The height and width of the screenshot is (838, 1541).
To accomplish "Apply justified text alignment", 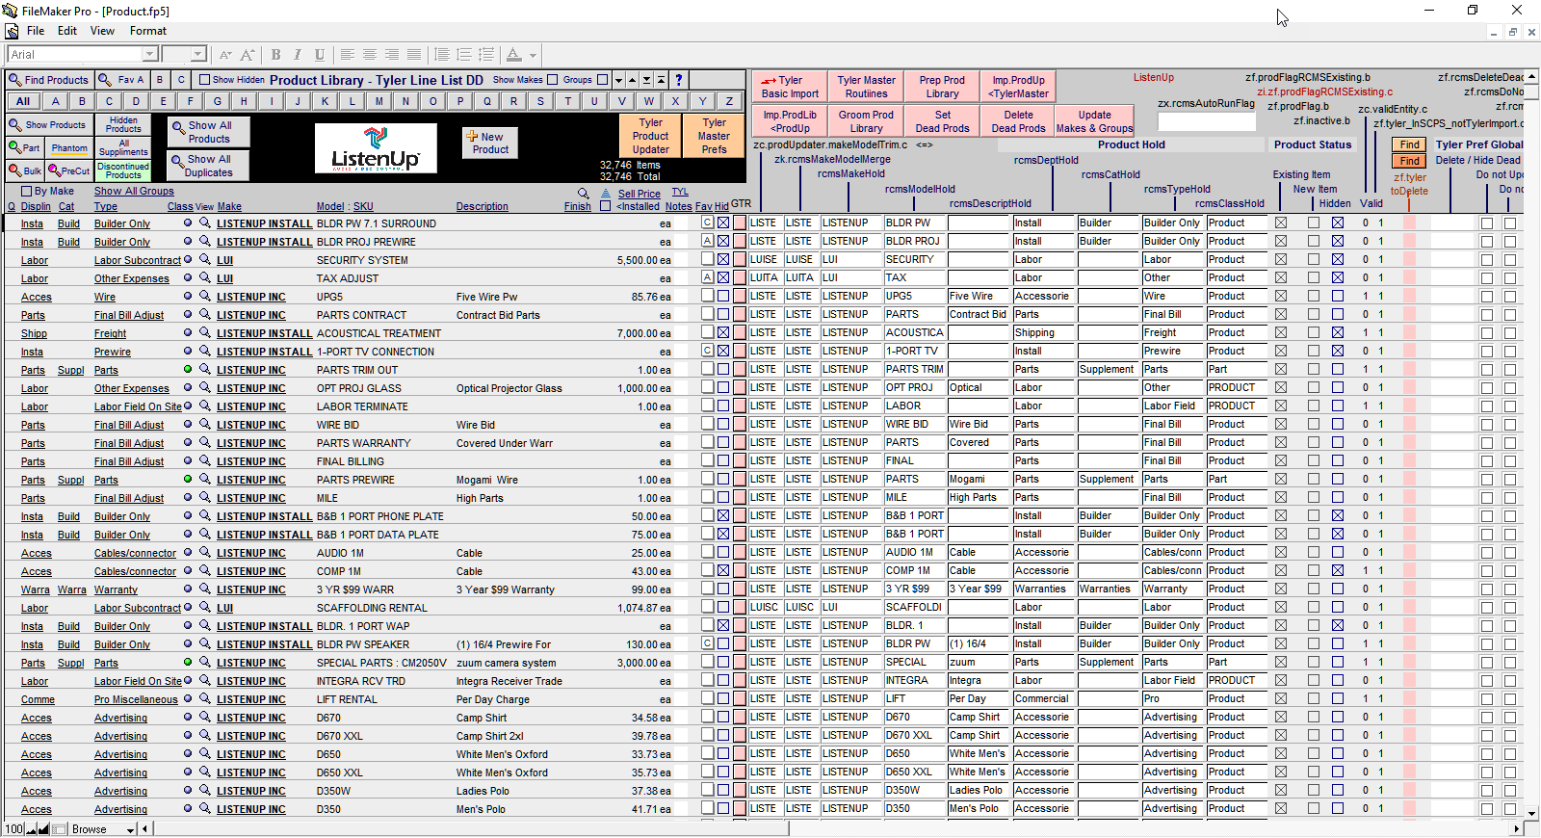I will pos(414,55).
